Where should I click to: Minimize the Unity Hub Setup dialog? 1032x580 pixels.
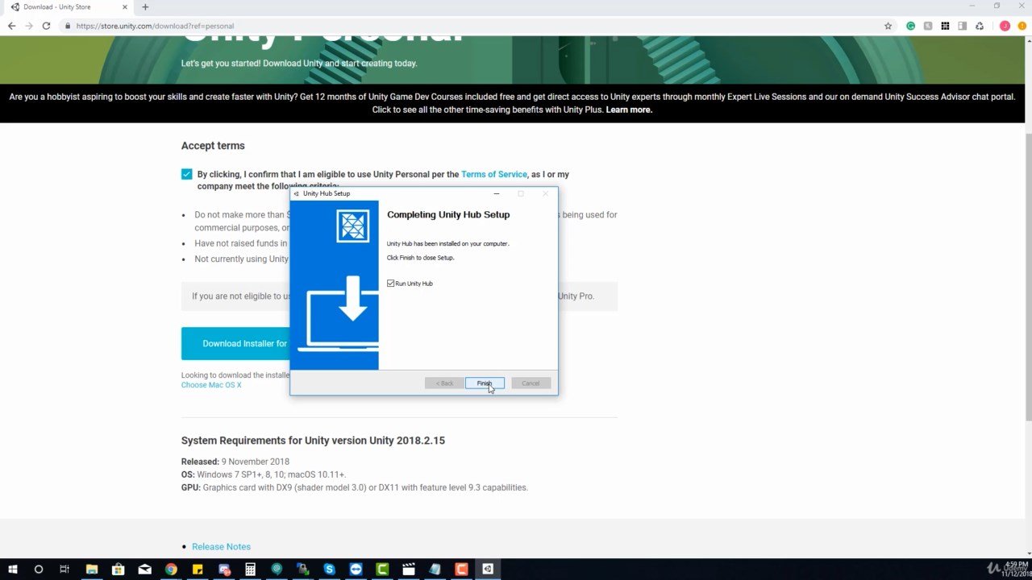click(497, 193)
